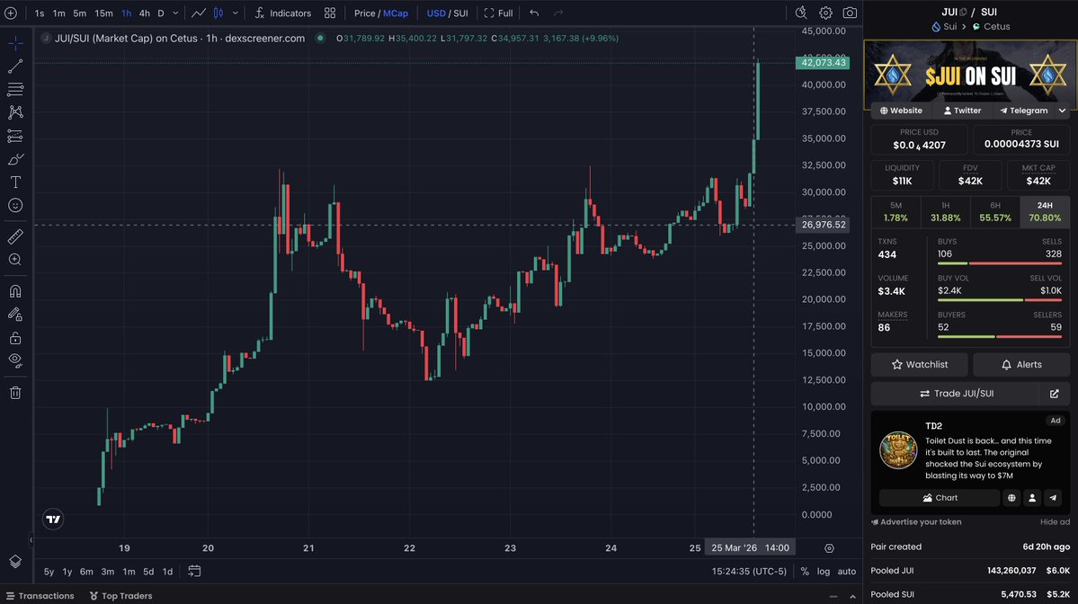Switch to the D daily timeframe
Image resolution: width=1078 pixels, height=604 pixels.
click(x=161, y=13)
